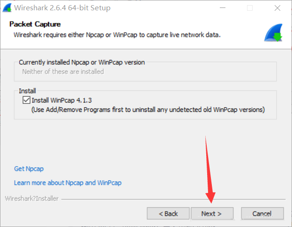
Task: Click the 'Currently installed Npcap or WinPcap version' group label
Action: point(82,62)
